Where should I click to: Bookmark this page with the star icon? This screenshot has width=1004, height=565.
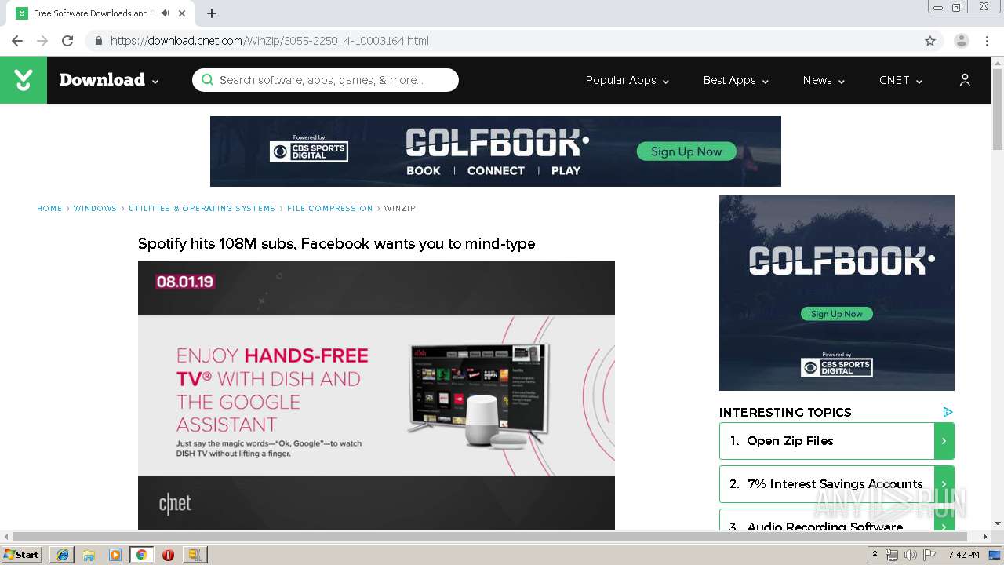[x=930, y=41]
